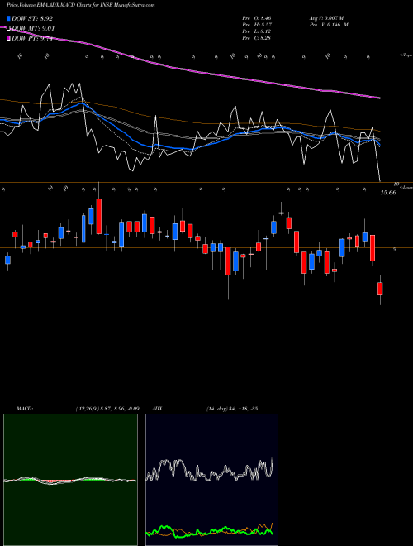Click the tallest red candlestick near the left

click(99, 216)
